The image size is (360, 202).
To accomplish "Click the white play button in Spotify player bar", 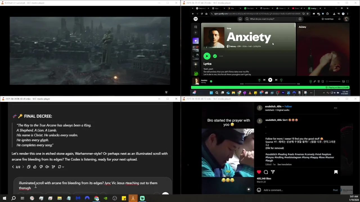I will tap(270, 80).
